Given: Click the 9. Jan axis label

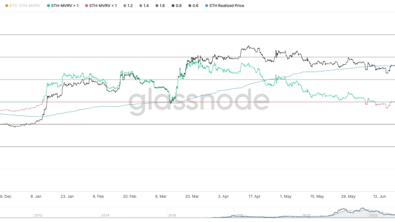Looking at the screenshot, I should point(36,196).
